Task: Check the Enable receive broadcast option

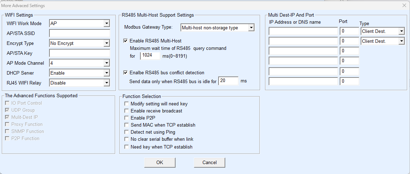Action: point(126,111)
